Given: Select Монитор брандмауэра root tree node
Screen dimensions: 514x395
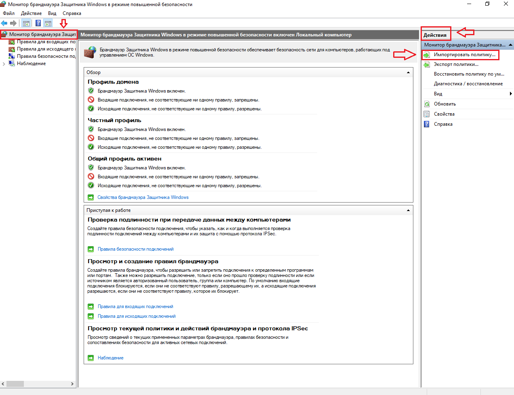Looking at the screenshot, I should point(42,34).
